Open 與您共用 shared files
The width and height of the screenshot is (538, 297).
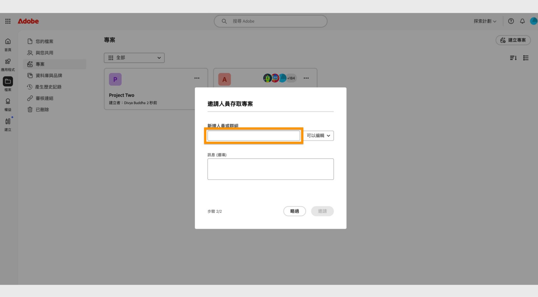pyautogui.click(x=55, y=53)
